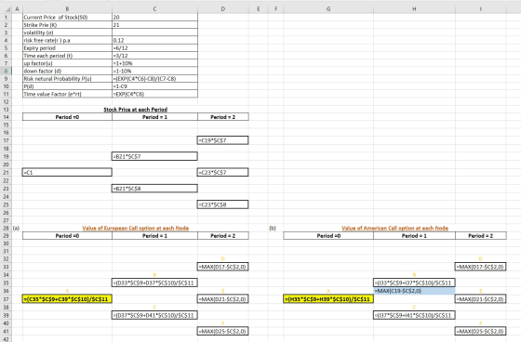
Task: Select column G header
Action: pyautogui.click(x=328, y=9)
